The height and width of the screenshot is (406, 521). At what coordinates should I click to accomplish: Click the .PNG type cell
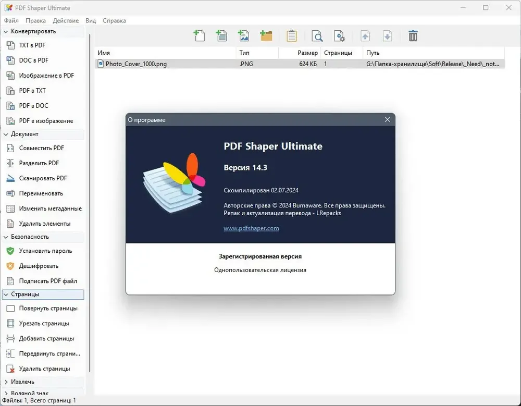point(246,64)
